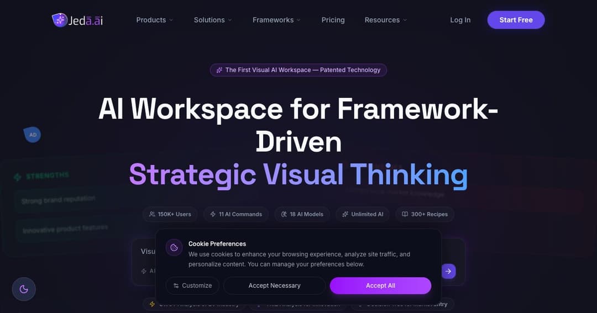Click the Customize cookies button
This screenshot has width=597, height=313.
point(192,285)
